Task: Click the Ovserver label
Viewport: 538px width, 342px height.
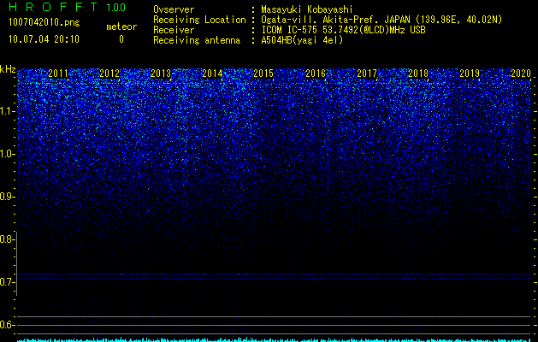Action: coord(174,9)
